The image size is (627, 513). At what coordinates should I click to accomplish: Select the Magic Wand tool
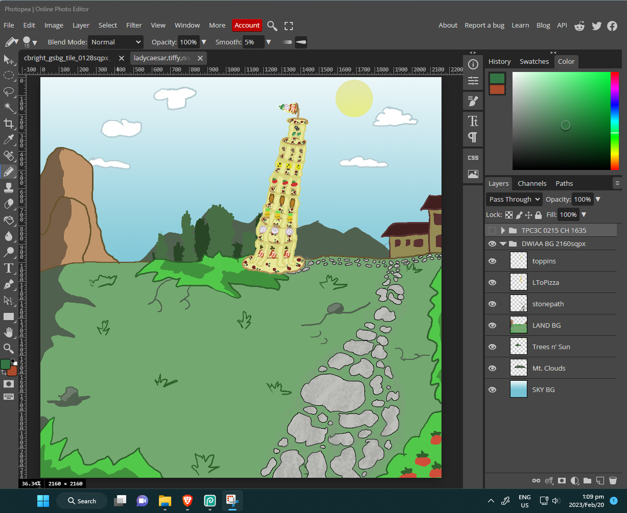[x=9, y=107]
